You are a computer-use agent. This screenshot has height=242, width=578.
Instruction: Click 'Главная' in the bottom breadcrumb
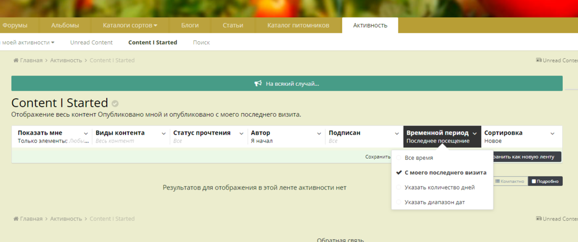point(31,218)
